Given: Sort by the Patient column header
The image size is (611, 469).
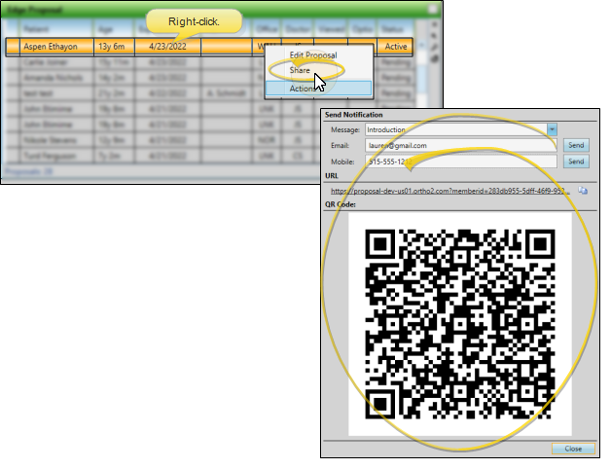Looking at the screenshot, I should pos(39,30).
